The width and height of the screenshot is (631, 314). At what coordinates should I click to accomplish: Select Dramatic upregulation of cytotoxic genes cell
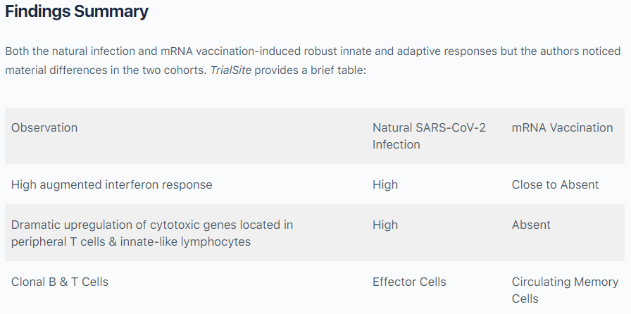(152, 233)
